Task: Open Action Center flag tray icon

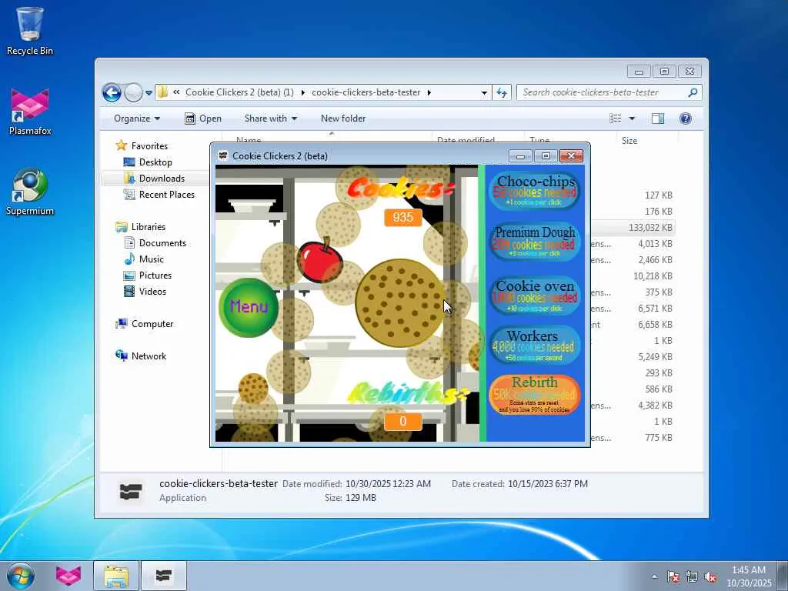Action: tap(673, 577)
